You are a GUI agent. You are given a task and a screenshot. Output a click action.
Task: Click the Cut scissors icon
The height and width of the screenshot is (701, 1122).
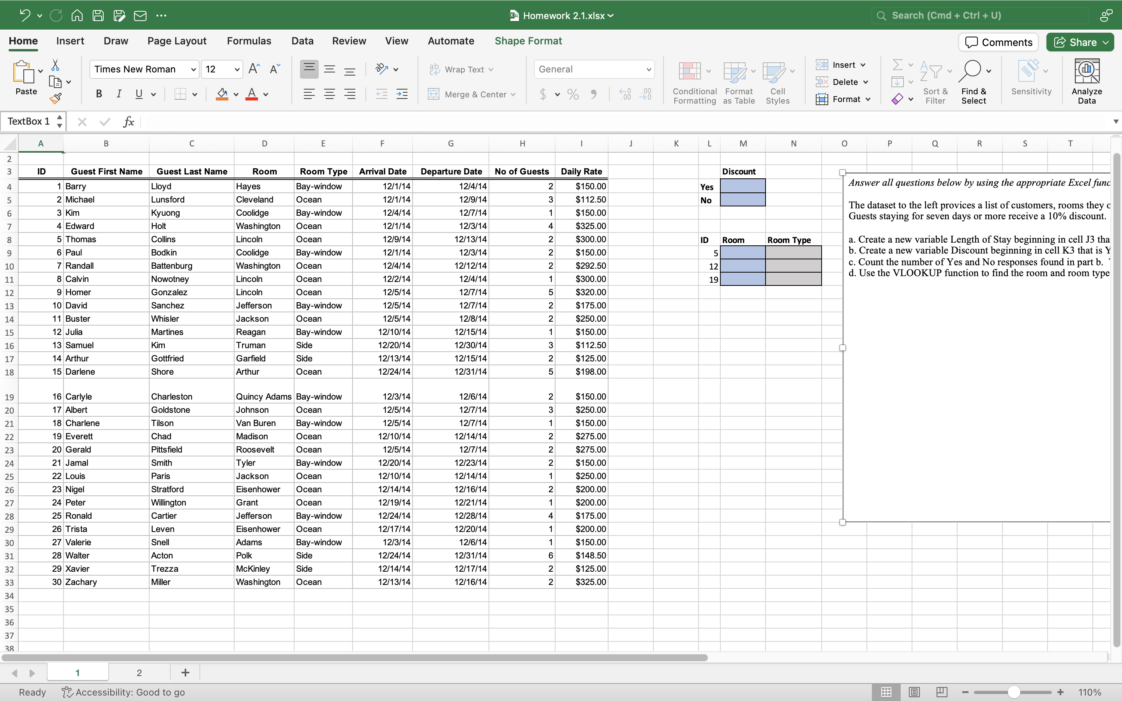tap(55, 65)
